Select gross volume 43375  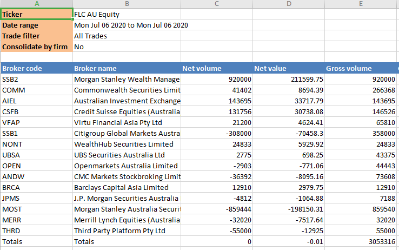coord(361,155)
